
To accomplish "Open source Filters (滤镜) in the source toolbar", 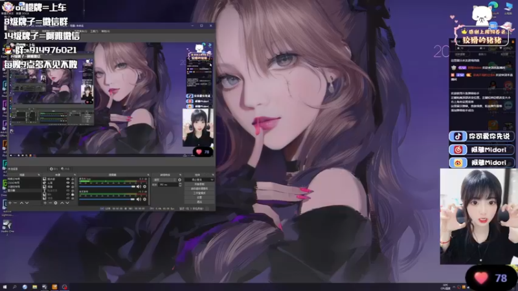I will pyautogui.click(x=66, y=169).
